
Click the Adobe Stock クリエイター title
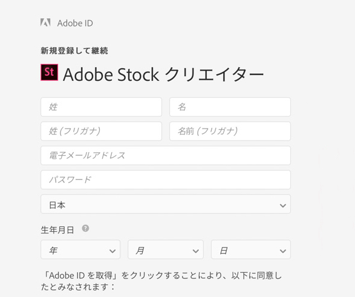[163, 75]
